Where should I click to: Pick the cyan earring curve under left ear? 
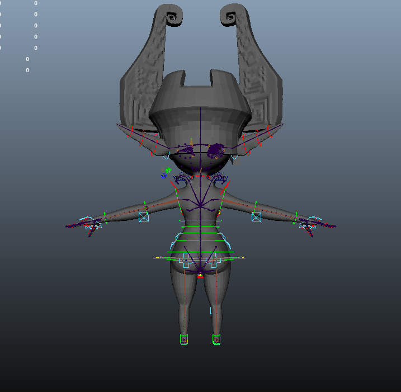[x=166, y=155]
